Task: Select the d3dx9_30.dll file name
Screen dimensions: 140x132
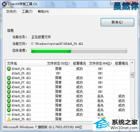Action: click(x=21, y=96)
